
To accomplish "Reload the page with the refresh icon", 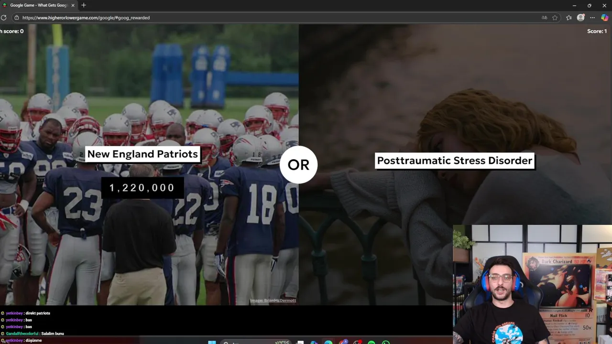I will point(3,18).
